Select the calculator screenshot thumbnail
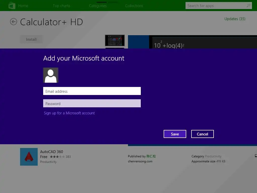This screenshot has width=257, height=193. 115,40
